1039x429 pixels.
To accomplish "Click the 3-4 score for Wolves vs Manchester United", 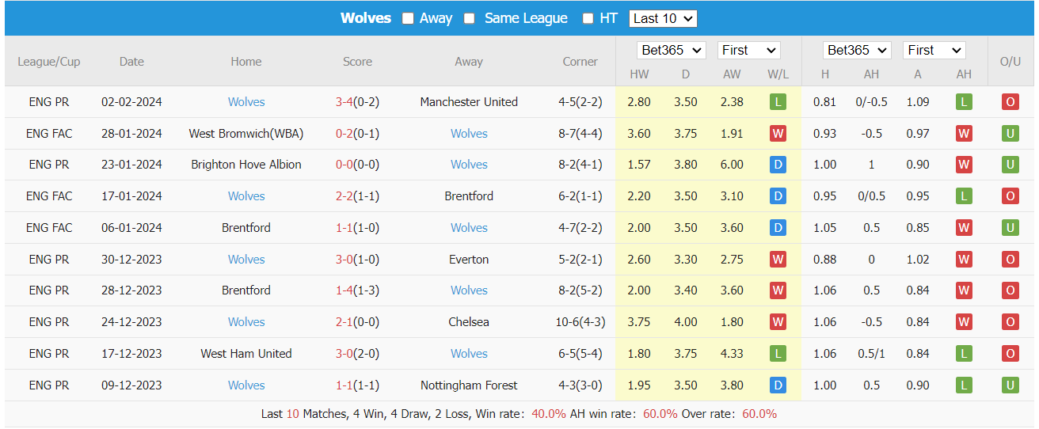I will [344, 102].
